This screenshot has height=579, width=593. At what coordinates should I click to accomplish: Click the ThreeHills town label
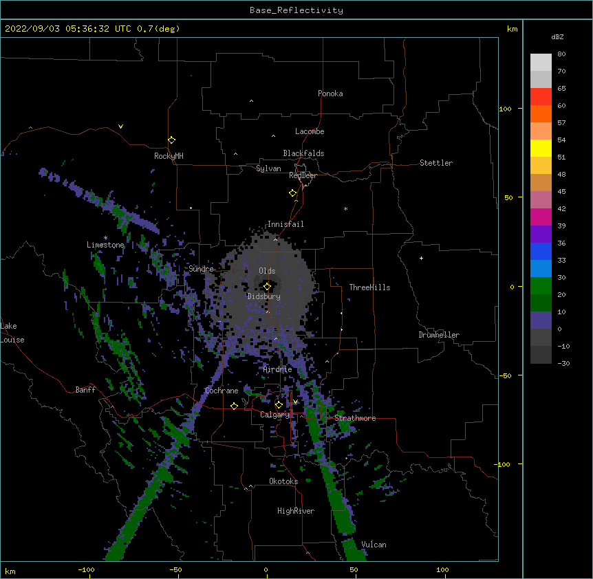[369, 287]
